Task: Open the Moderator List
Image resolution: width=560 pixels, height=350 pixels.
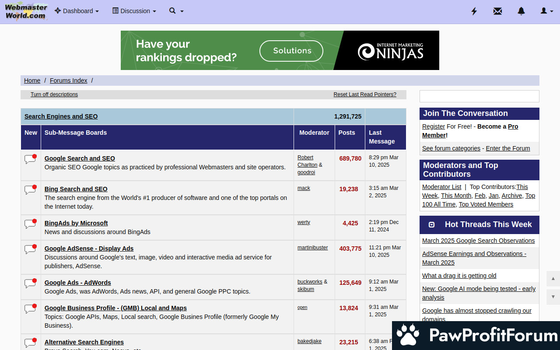Action: click(441, 187)
